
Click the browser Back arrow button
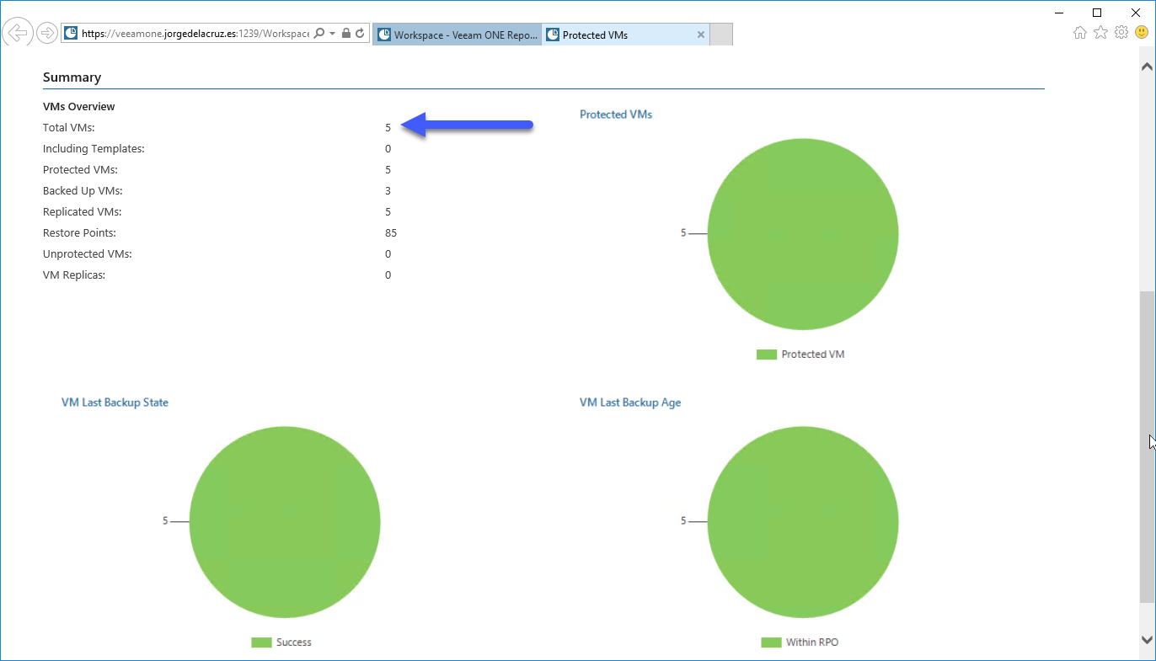18,33
